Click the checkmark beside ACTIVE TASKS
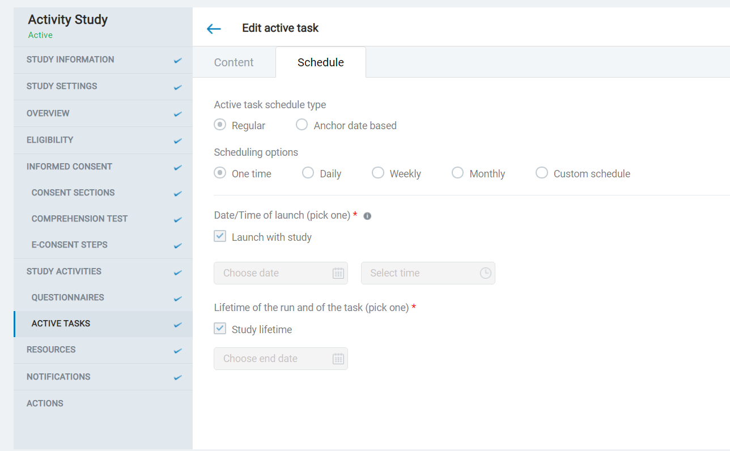 (177, 324)
